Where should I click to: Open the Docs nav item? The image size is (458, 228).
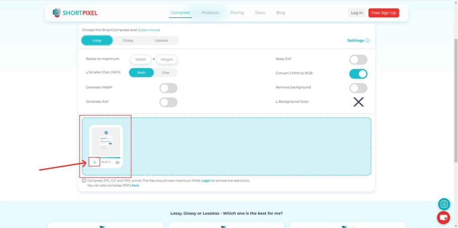[x=260, y=13]
